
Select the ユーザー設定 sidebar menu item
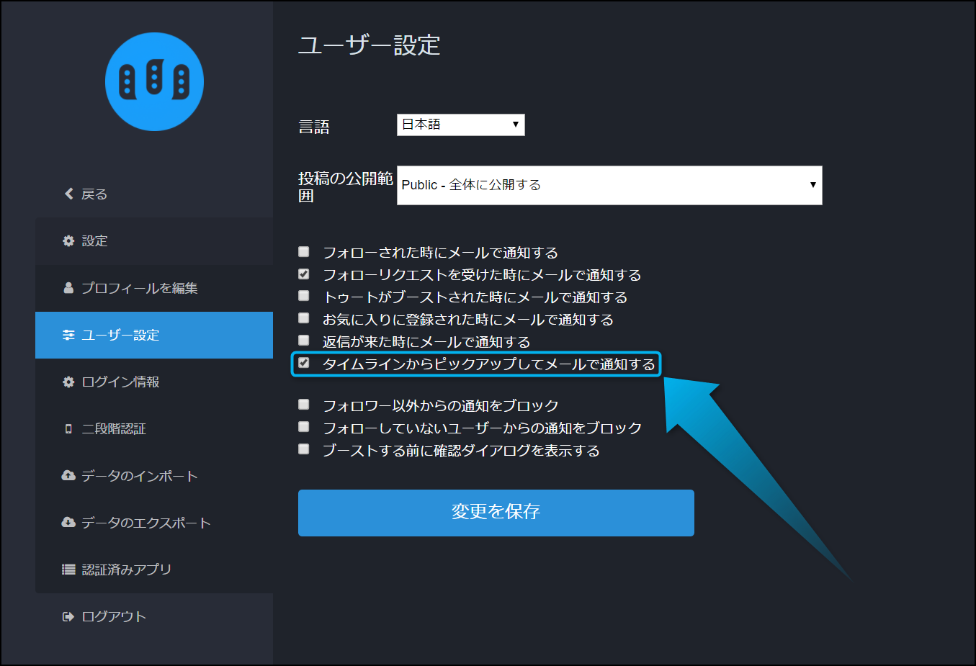(154, 335)
